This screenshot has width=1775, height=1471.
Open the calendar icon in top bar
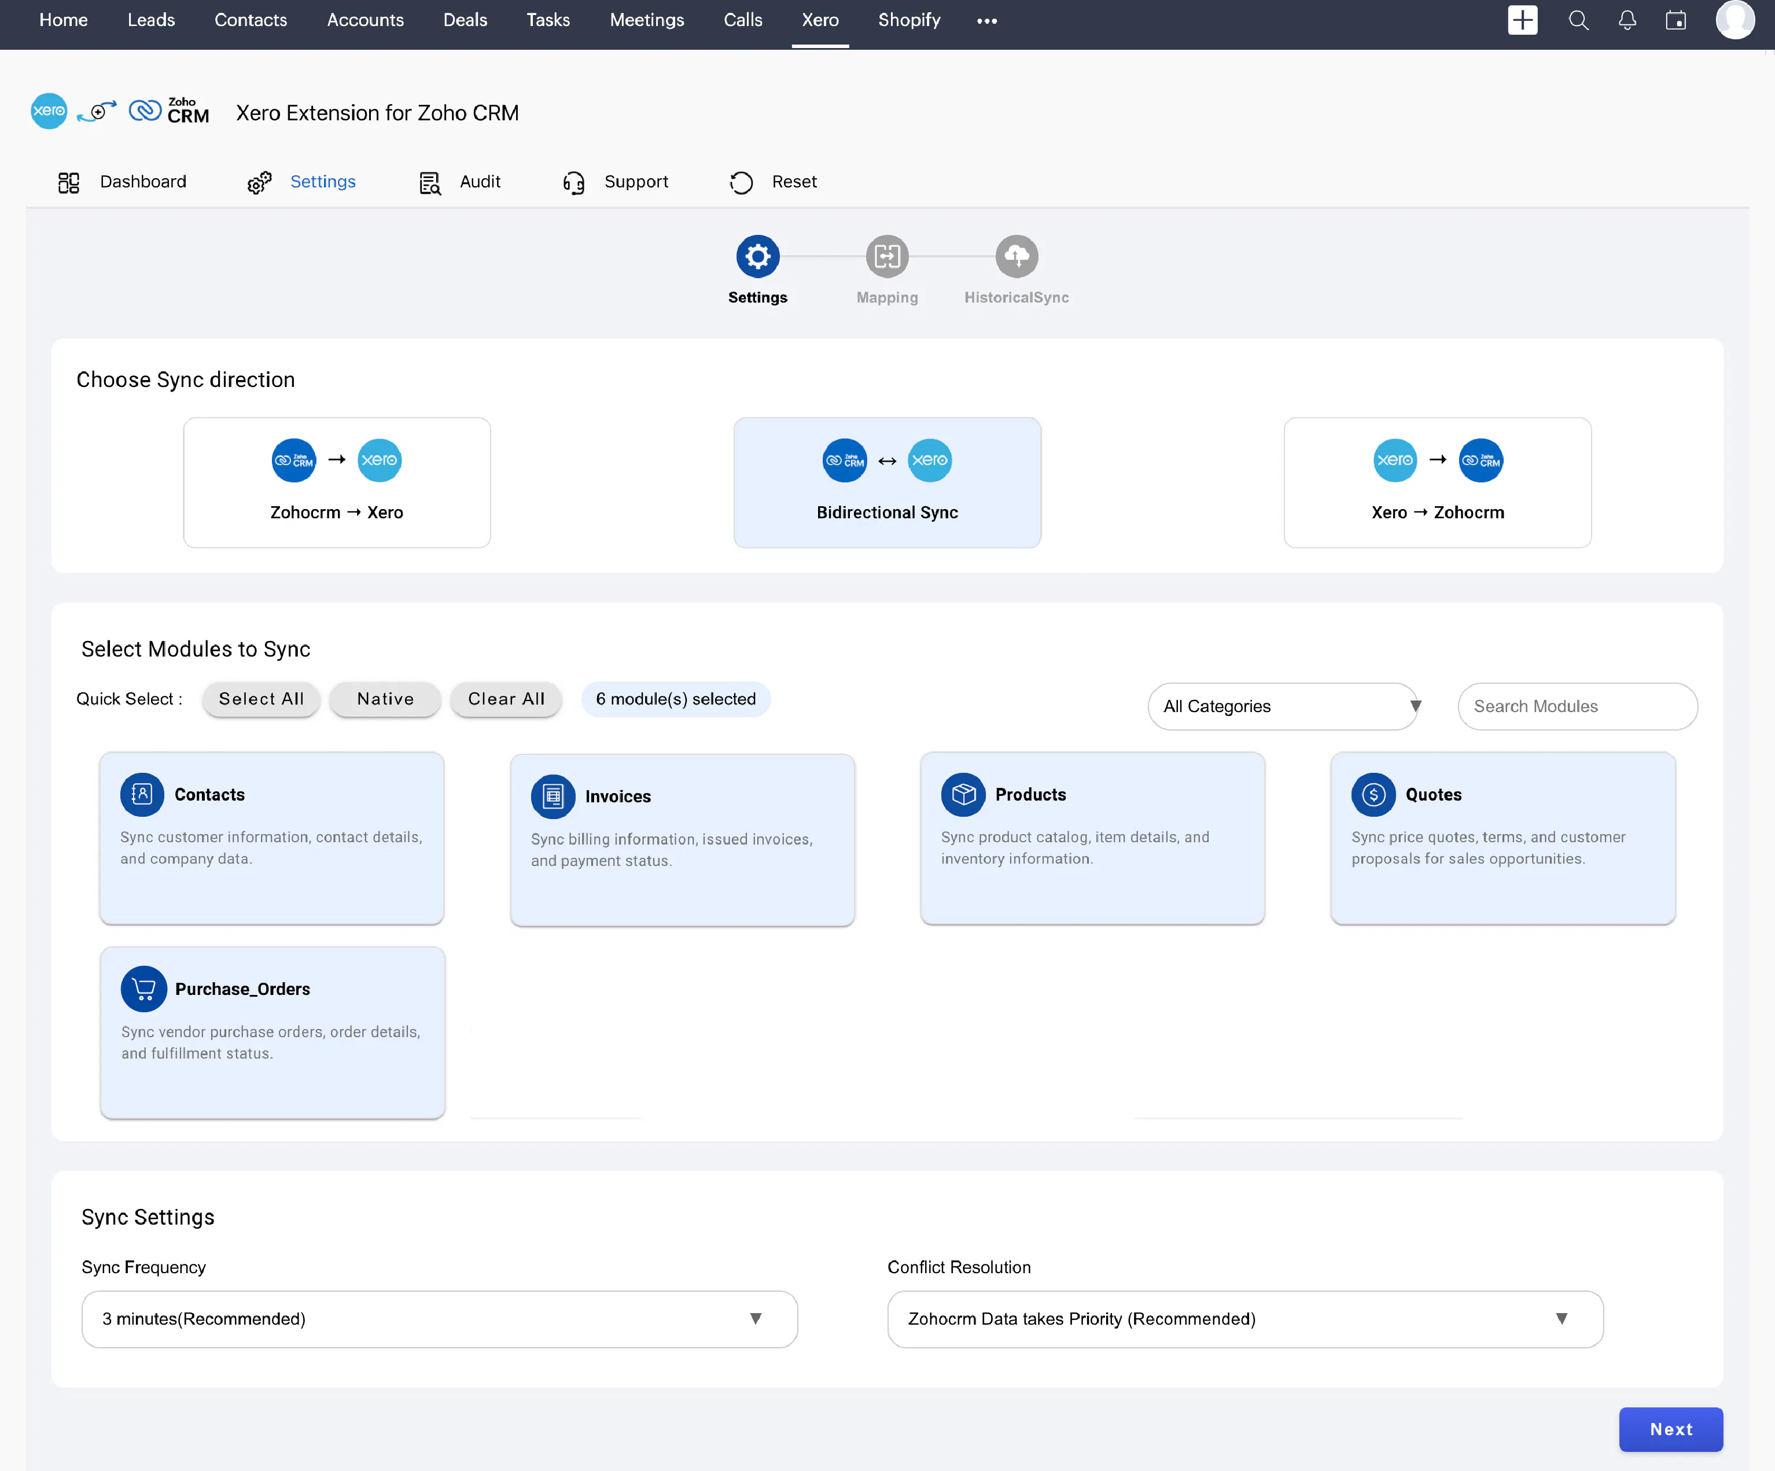point(1676,20)
